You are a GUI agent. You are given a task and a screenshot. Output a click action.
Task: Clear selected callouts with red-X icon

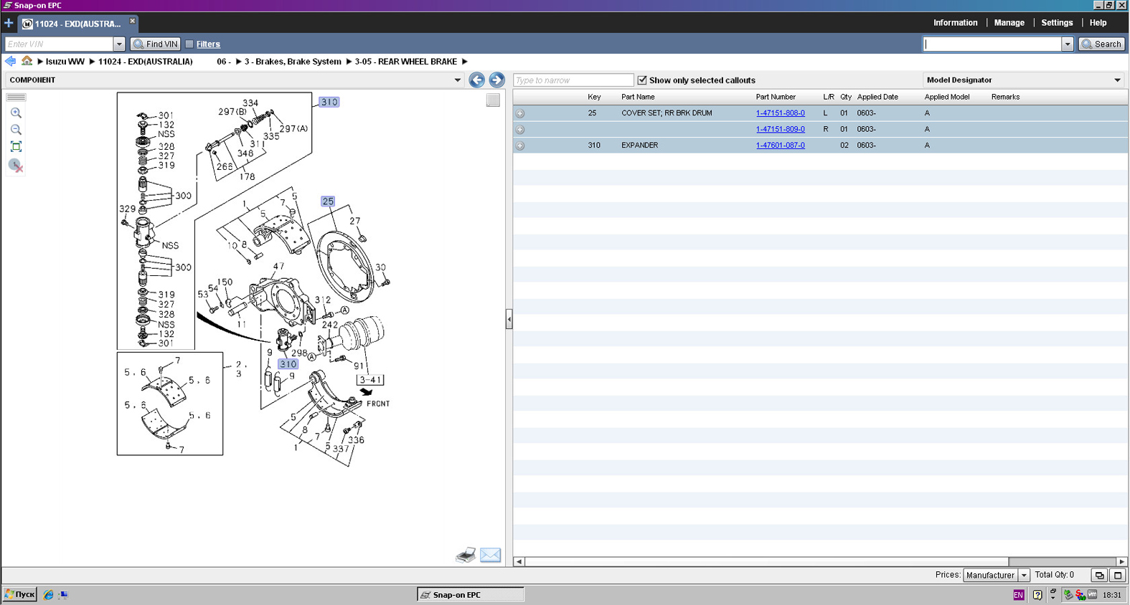click(x=16, y=166)
